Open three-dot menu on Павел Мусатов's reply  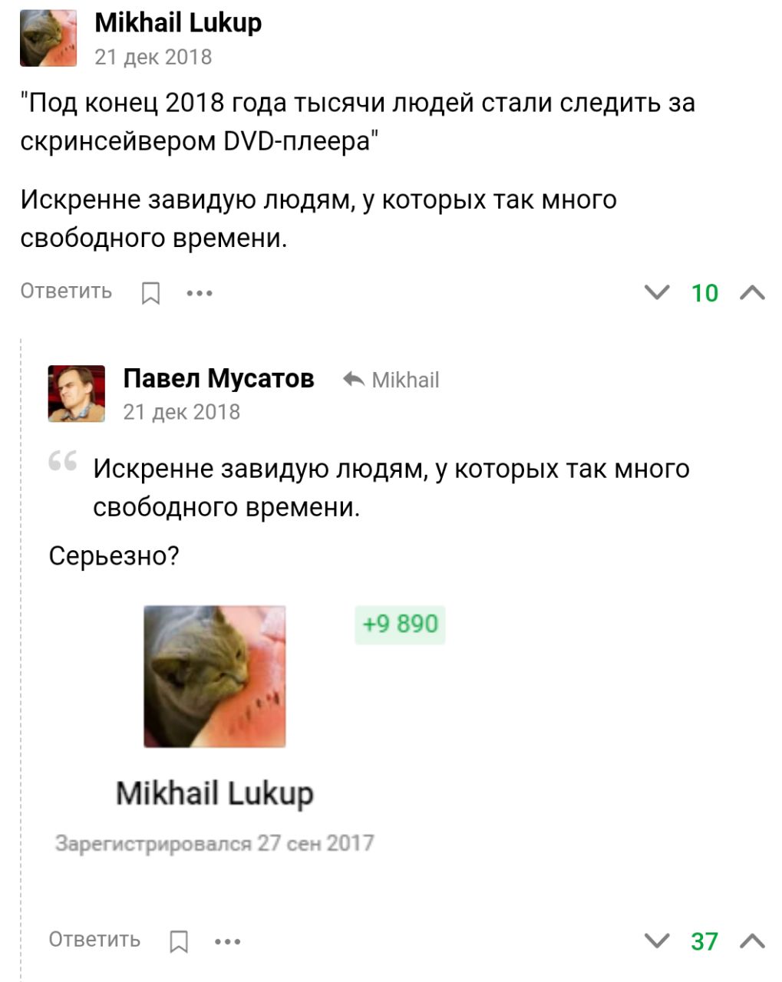[228, 941]
